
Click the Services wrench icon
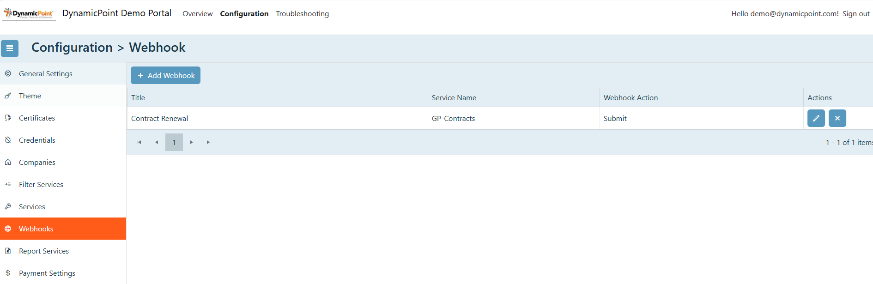point(8,206)
